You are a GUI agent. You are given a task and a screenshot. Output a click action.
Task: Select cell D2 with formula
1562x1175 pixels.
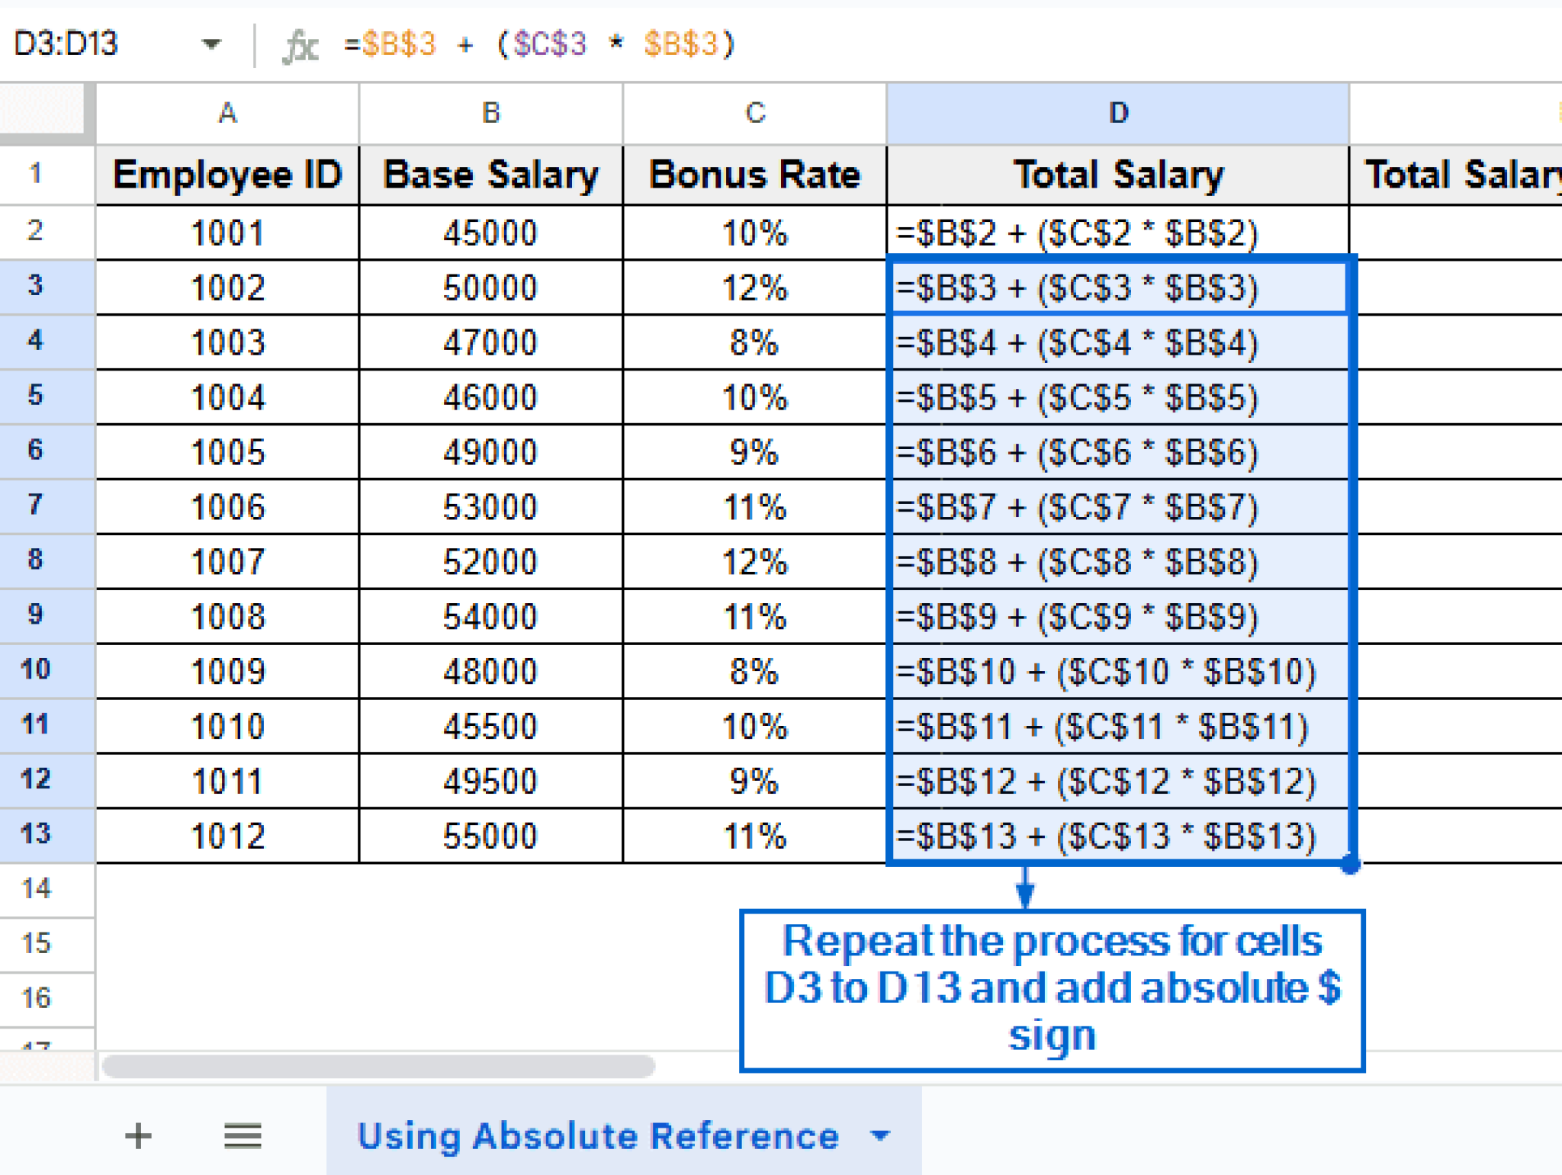(1117, 233)
